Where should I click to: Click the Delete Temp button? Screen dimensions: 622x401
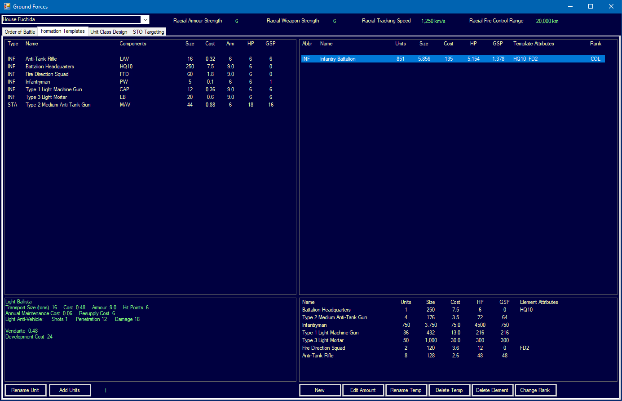[x=449, y=390]
